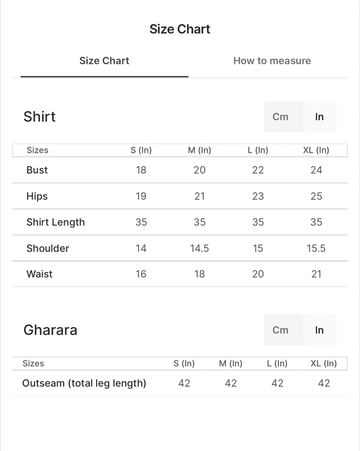Click the Gharara section heading
The height and width of the screenshot is (451, 360).
click(50, 330)
